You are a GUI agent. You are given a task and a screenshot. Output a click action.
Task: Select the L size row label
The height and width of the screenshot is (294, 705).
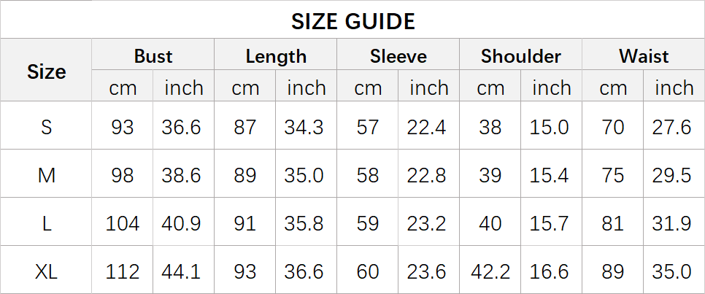(x=46, y=224)
